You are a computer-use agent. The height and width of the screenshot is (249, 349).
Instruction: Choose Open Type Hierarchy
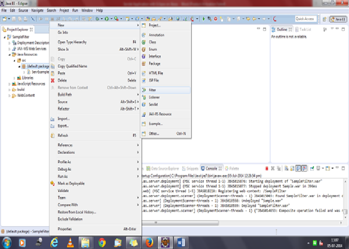[95, 42]
